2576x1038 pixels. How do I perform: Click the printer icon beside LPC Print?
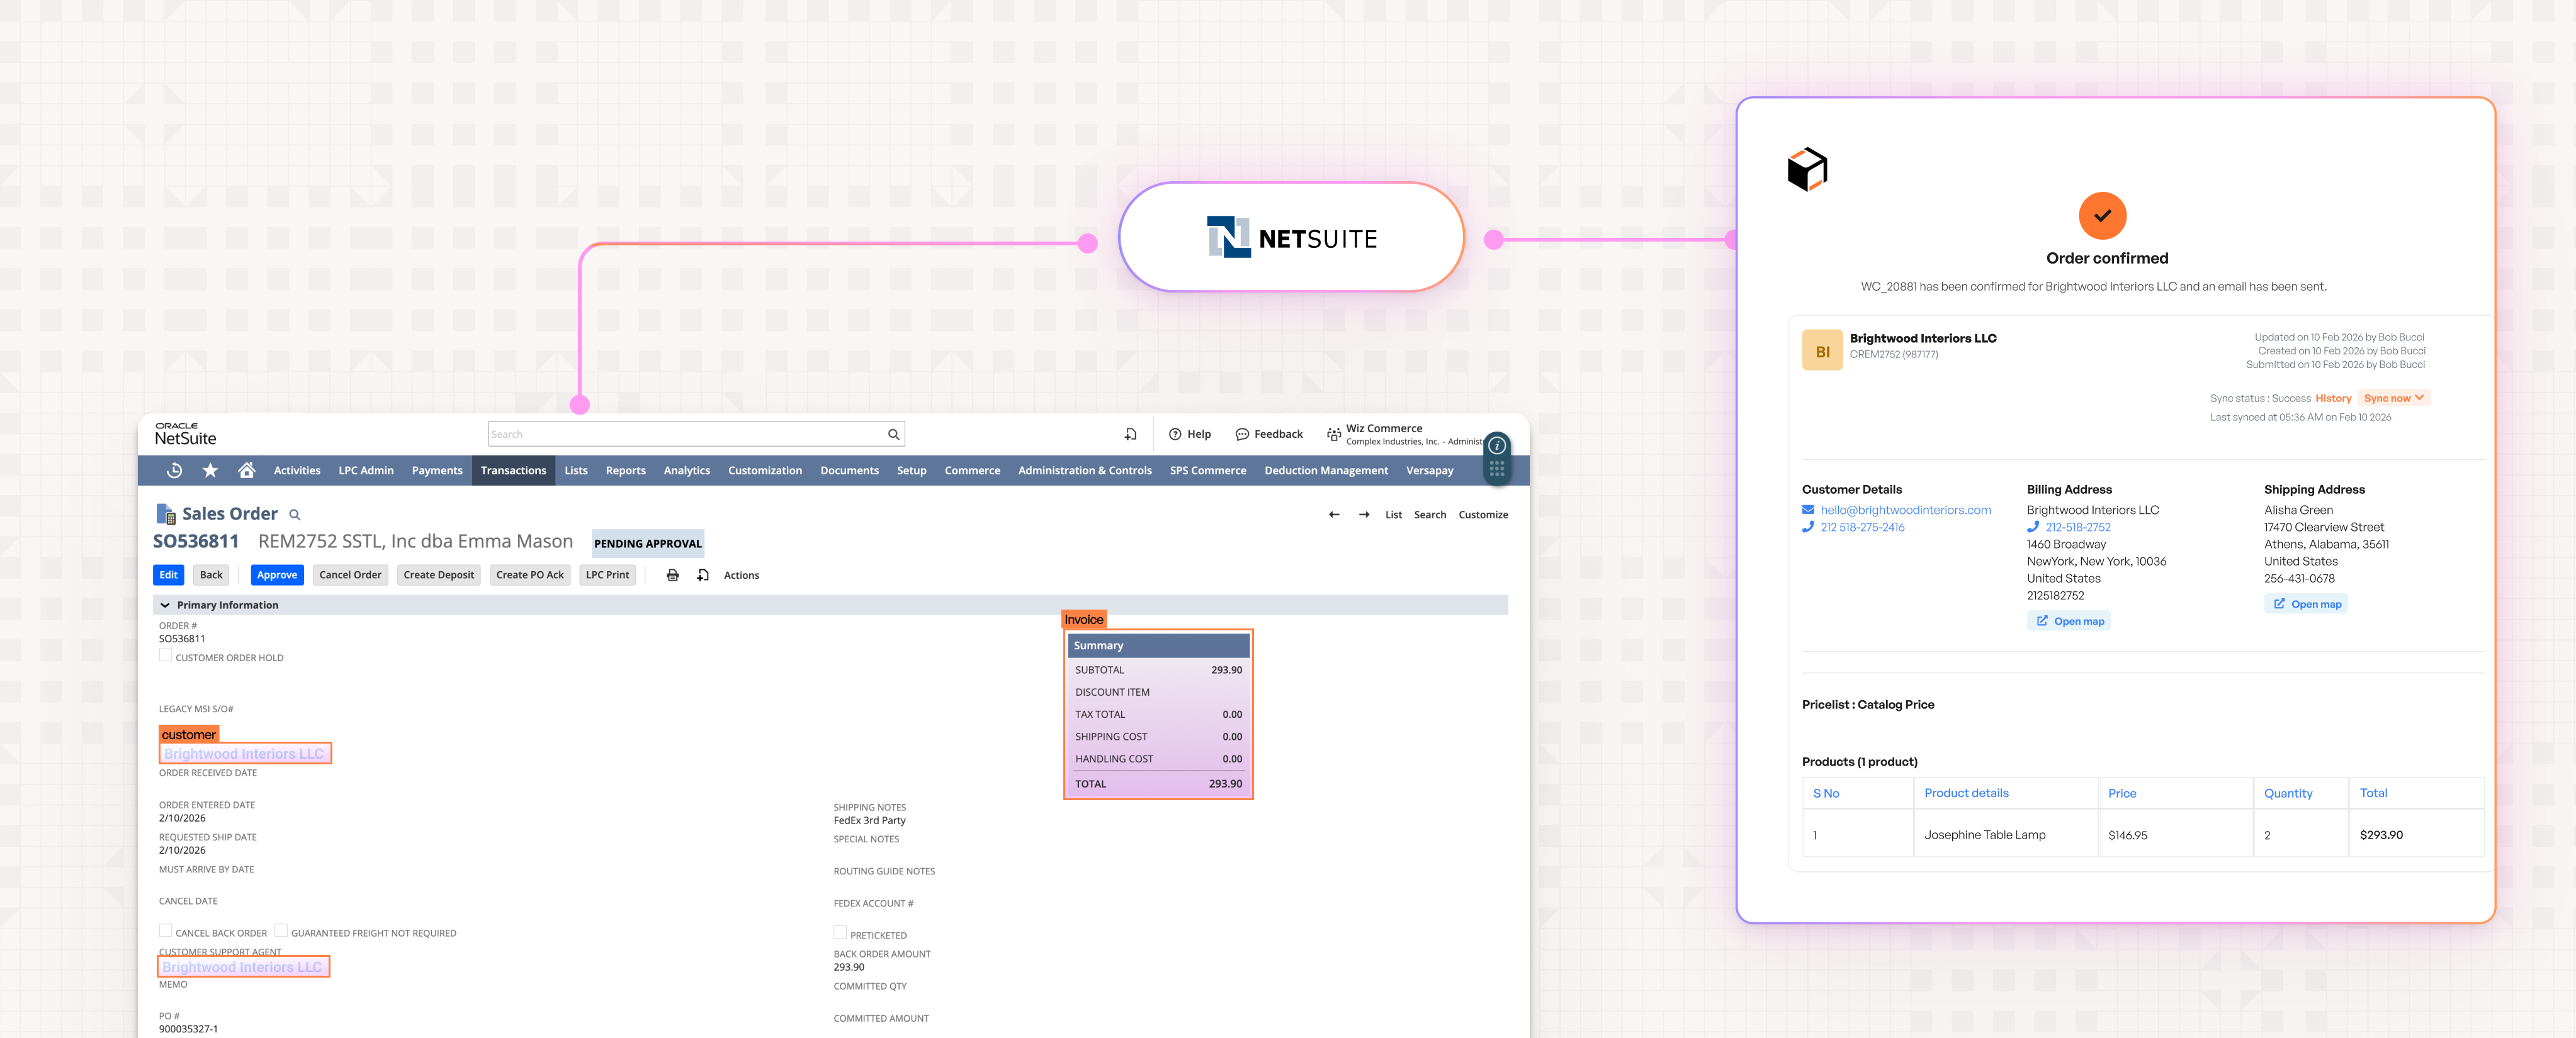(673, 576)
